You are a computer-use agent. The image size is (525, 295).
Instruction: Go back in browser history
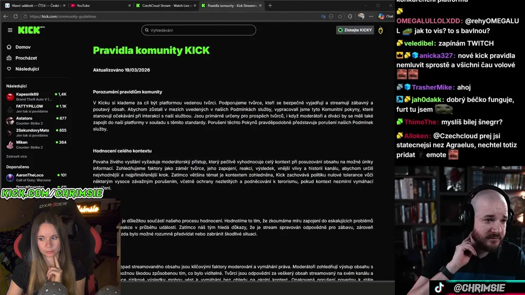[x=6, y=16]
